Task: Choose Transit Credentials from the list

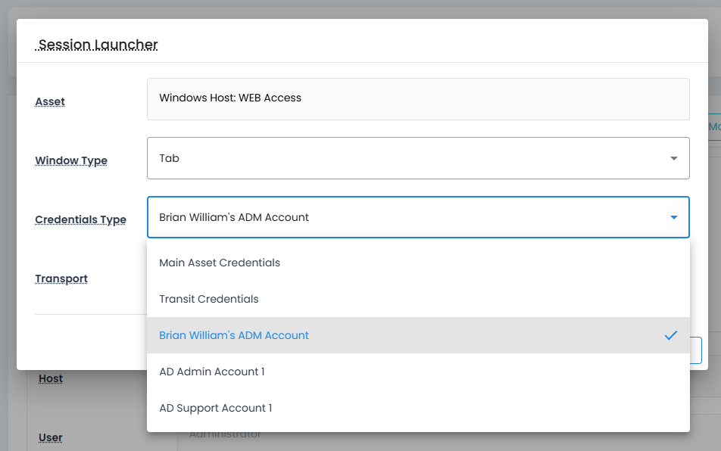Action: point(209,299)
